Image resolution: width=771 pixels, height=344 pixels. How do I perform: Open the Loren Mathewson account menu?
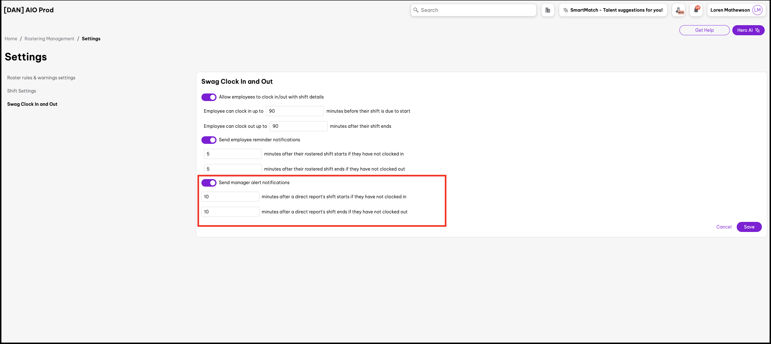(730, 10)
